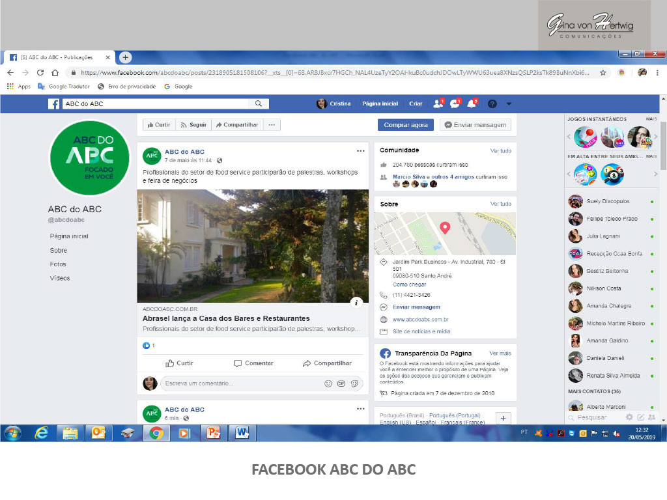Click the browser home icon
Screen dimensions: 667x500
55,73
